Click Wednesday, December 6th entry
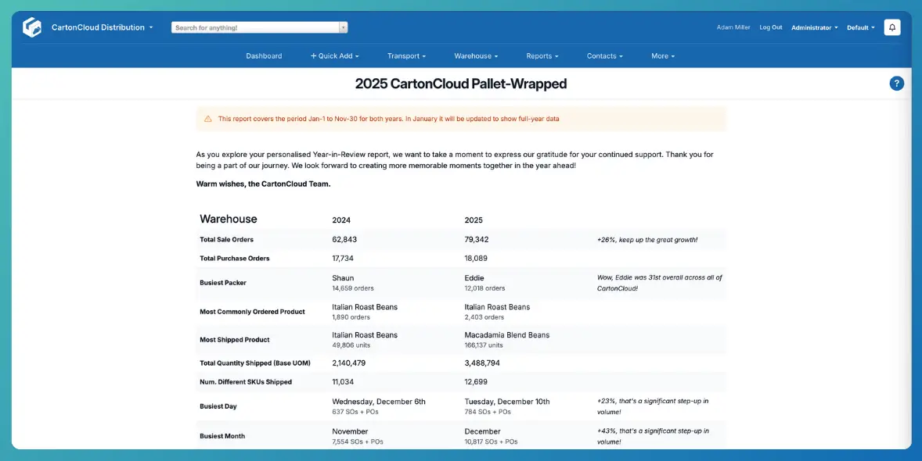This screenshot has width=922, height=461. tap(379, 402)
